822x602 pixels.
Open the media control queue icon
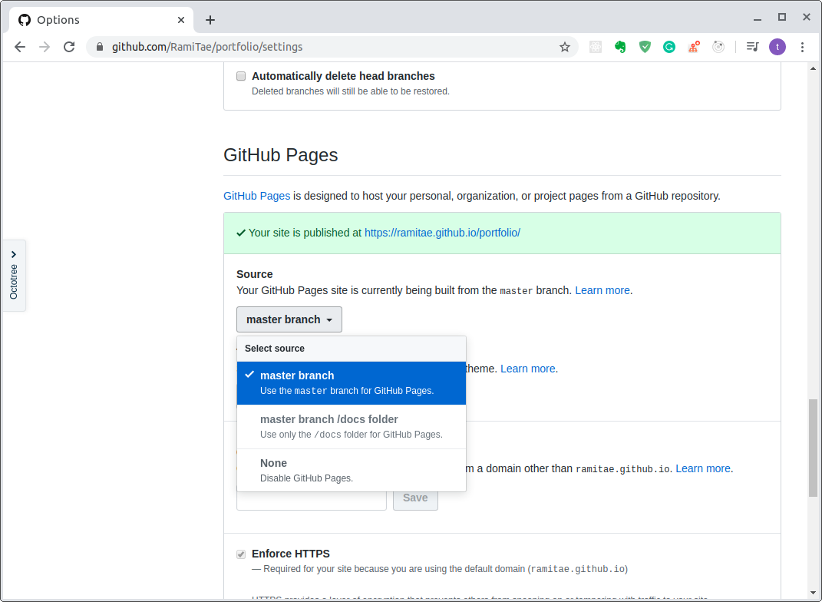coord(753,47)
